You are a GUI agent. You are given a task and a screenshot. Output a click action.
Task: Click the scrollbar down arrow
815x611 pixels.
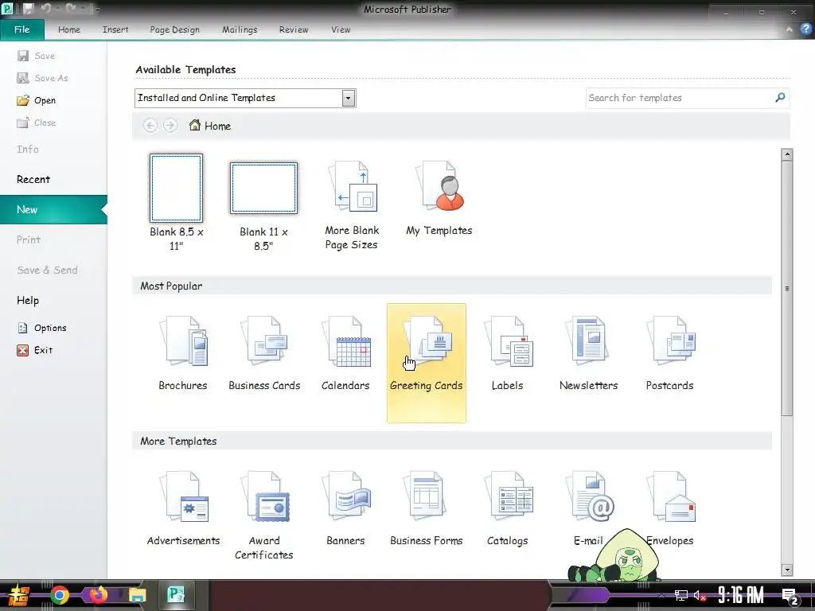[x=787, y=570]
